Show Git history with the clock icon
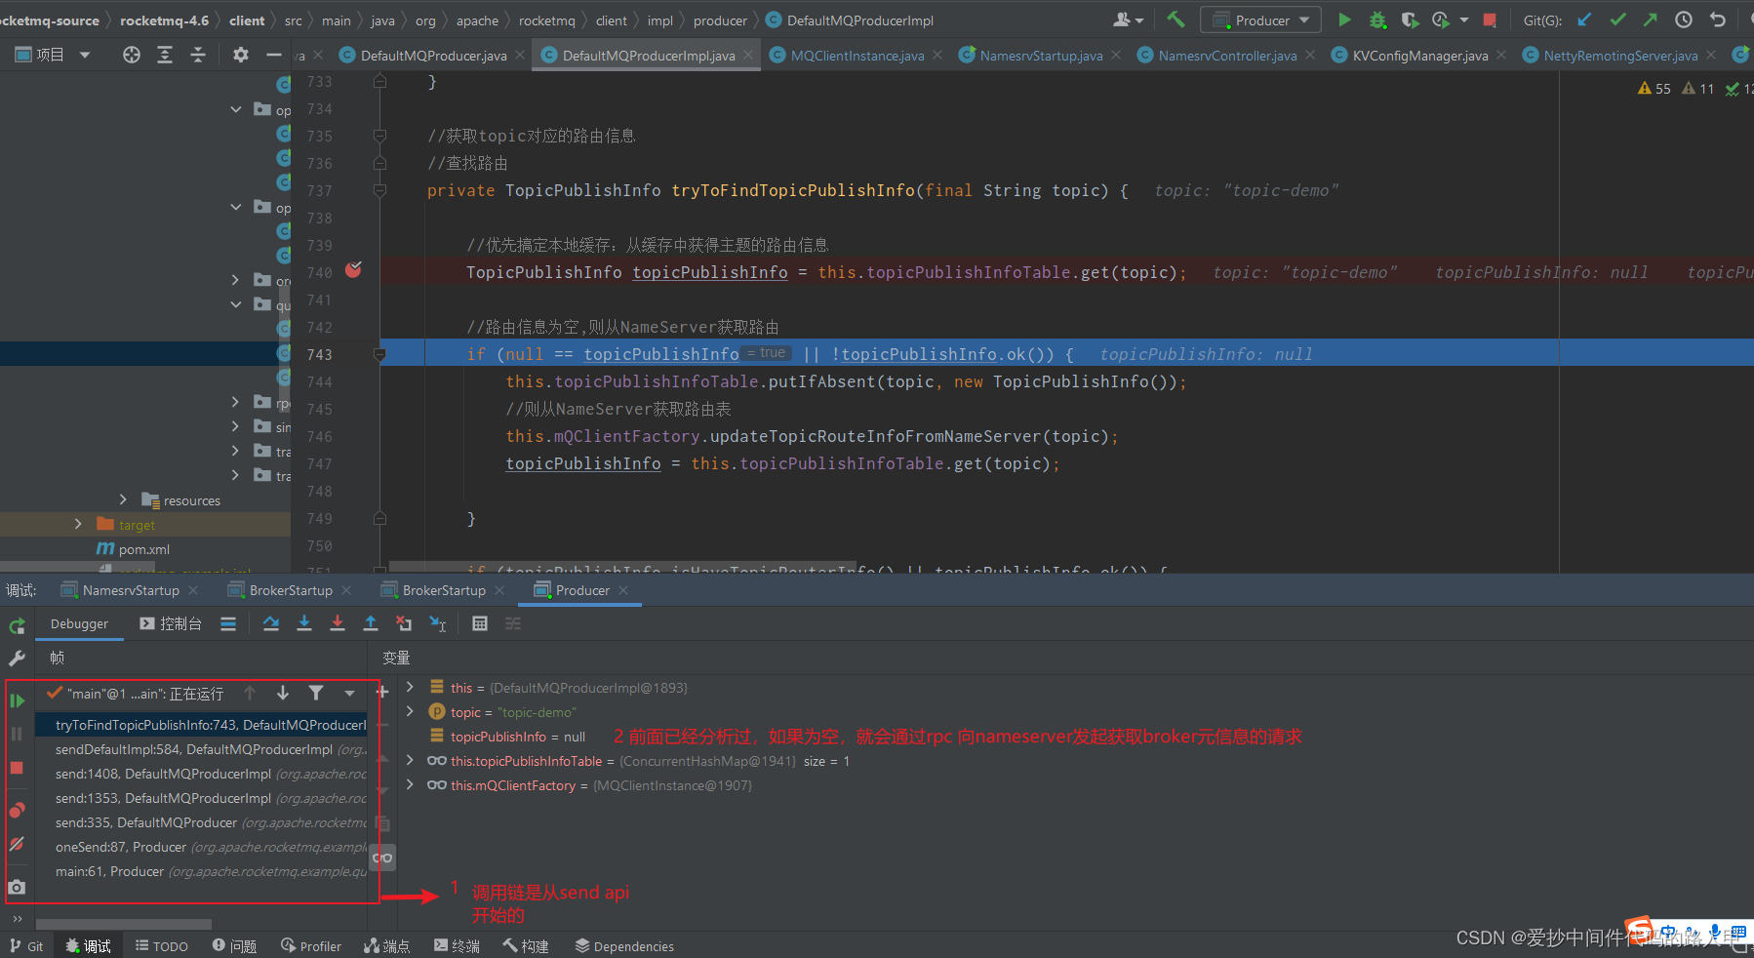 pos(1684,20)
